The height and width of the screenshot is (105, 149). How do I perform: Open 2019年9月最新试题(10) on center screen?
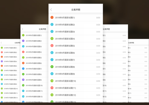point(76,81)
